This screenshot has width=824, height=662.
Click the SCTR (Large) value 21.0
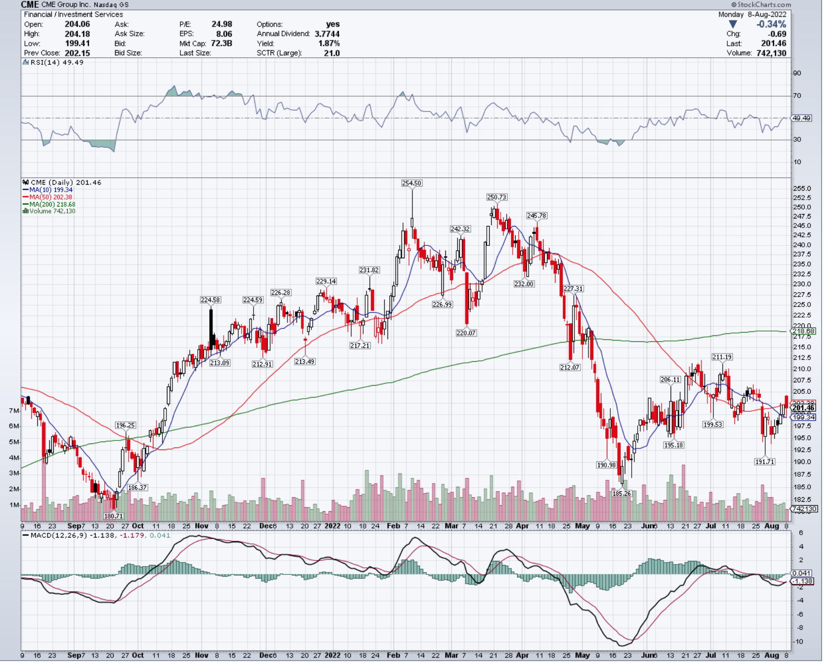pyautogui.click(x=332, y=53)
